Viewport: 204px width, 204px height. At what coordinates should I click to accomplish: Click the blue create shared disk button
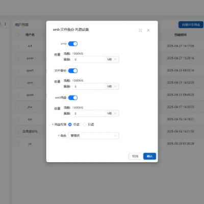point(191,24)
